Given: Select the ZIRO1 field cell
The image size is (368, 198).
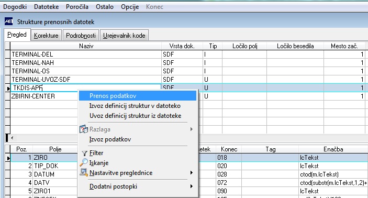Looking at the screenshot, I should [x=55, y=191].
